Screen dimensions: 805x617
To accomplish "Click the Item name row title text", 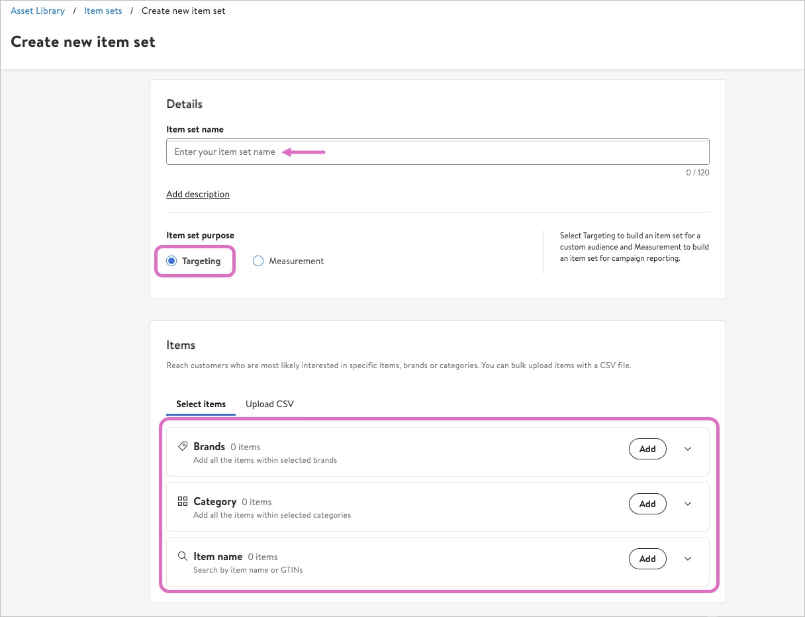I will click(218, 557).
